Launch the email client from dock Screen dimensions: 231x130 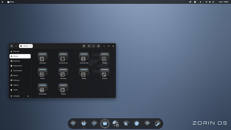(94, 124)
